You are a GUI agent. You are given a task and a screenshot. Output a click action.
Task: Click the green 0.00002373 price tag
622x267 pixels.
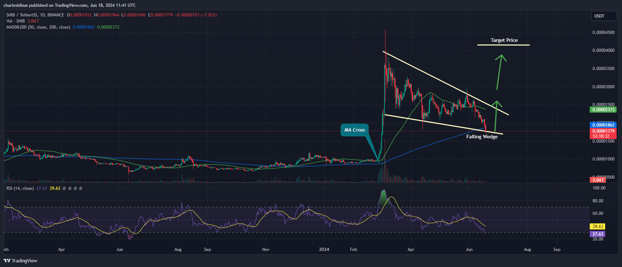click(603, 110)
